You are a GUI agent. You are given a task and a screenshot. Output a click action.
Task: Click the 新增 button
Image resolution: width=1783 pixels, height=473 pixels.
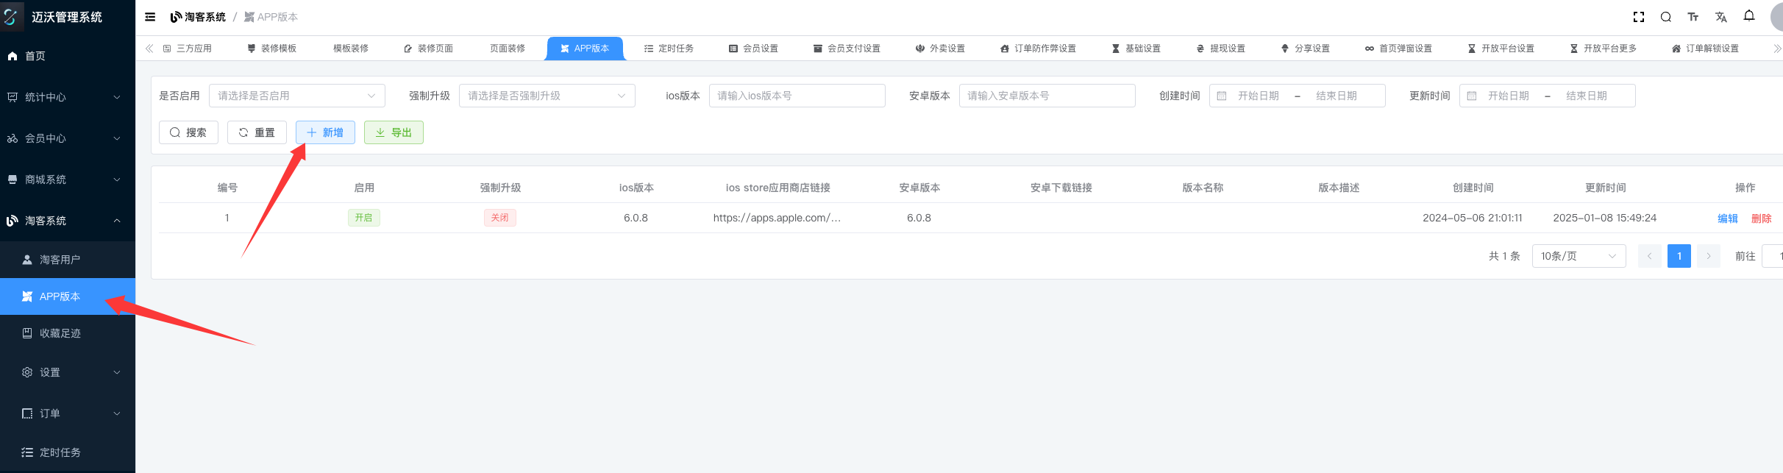(x=325, y=132)
